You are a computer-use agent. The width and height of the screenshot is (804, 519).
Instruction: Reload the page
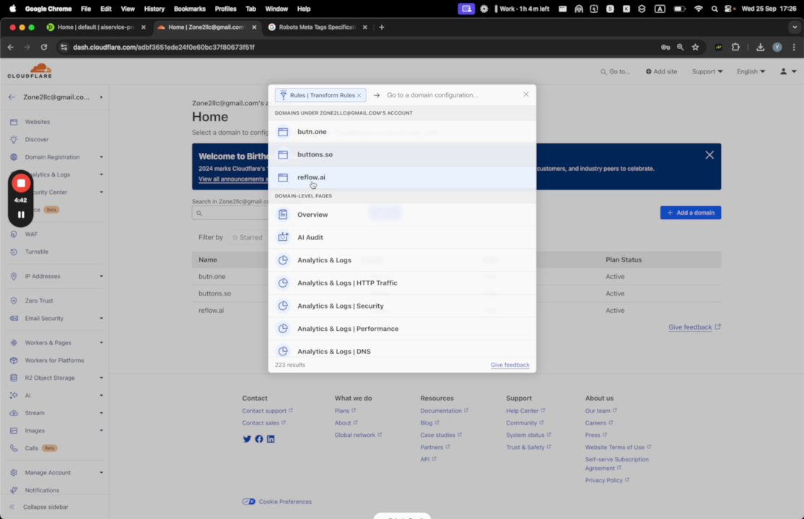tap(44, 47)
